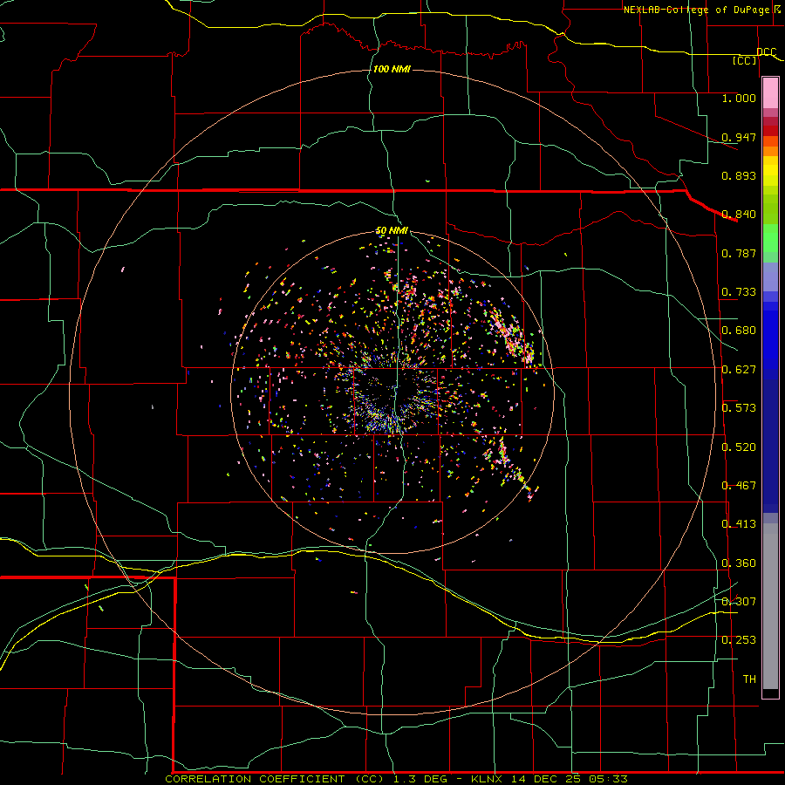Click the 1.000 scale value

pos(739,98)
